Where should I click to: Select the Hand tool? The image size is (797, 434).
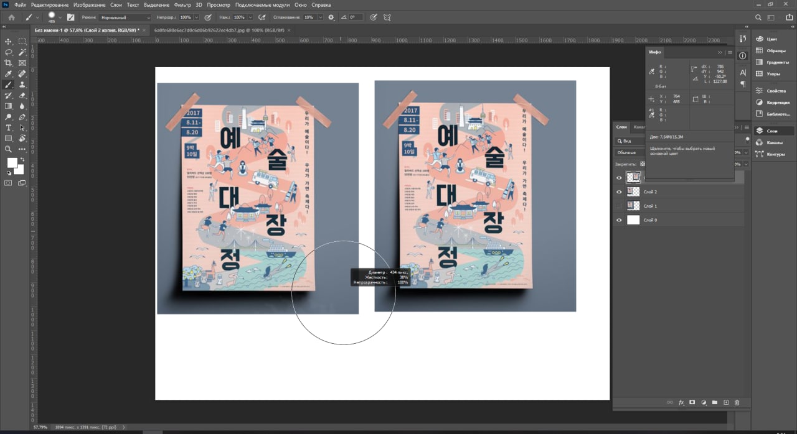pos(22,138)
